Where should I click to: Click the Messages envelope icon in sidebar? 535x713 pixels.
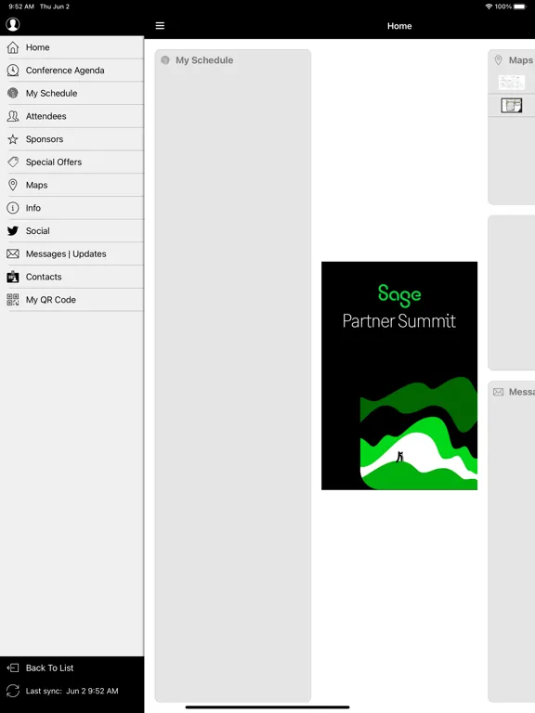(x=13, y=253)
